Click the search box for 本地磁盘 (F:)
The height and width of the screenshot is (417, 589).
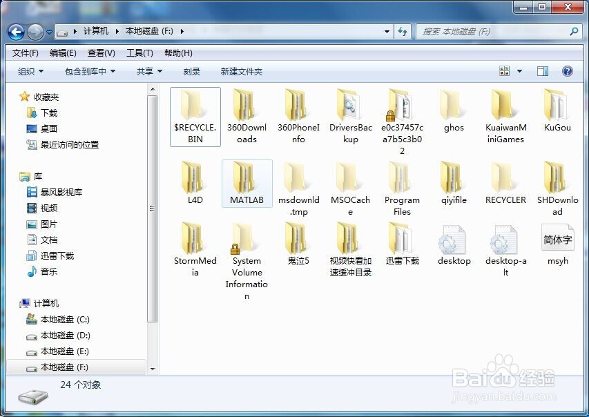tap(500, 31)
